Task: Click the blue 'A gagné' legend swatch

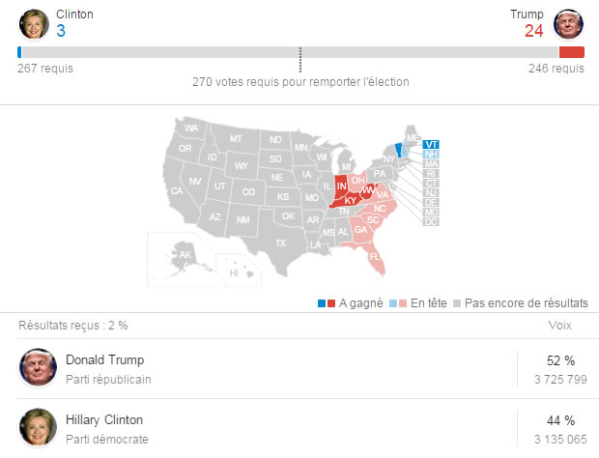Action: coord(322,303)
